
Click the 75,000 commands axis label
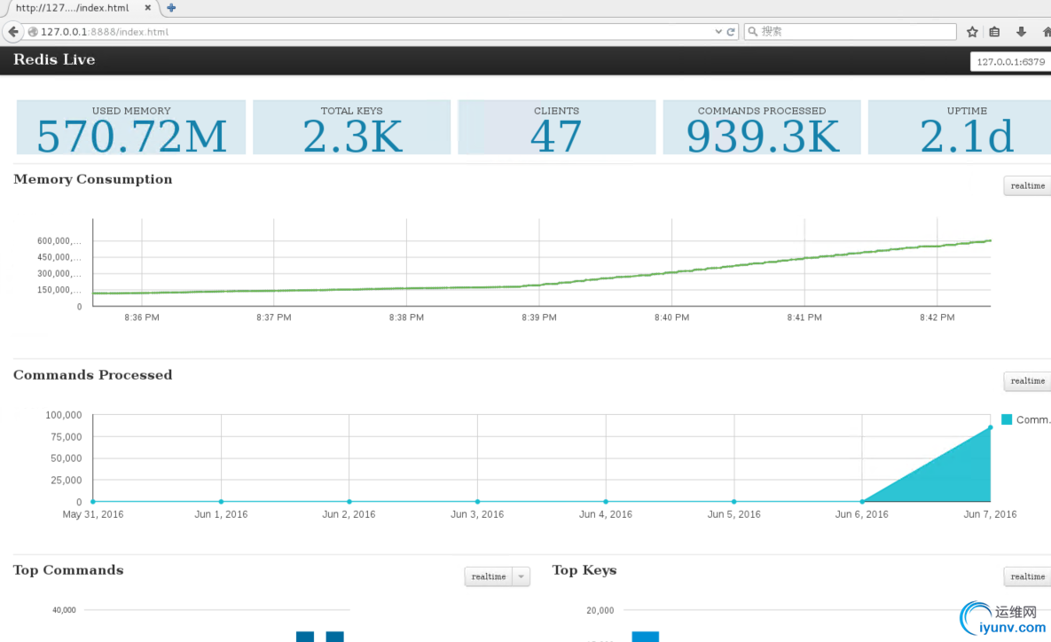click(67, 437)
